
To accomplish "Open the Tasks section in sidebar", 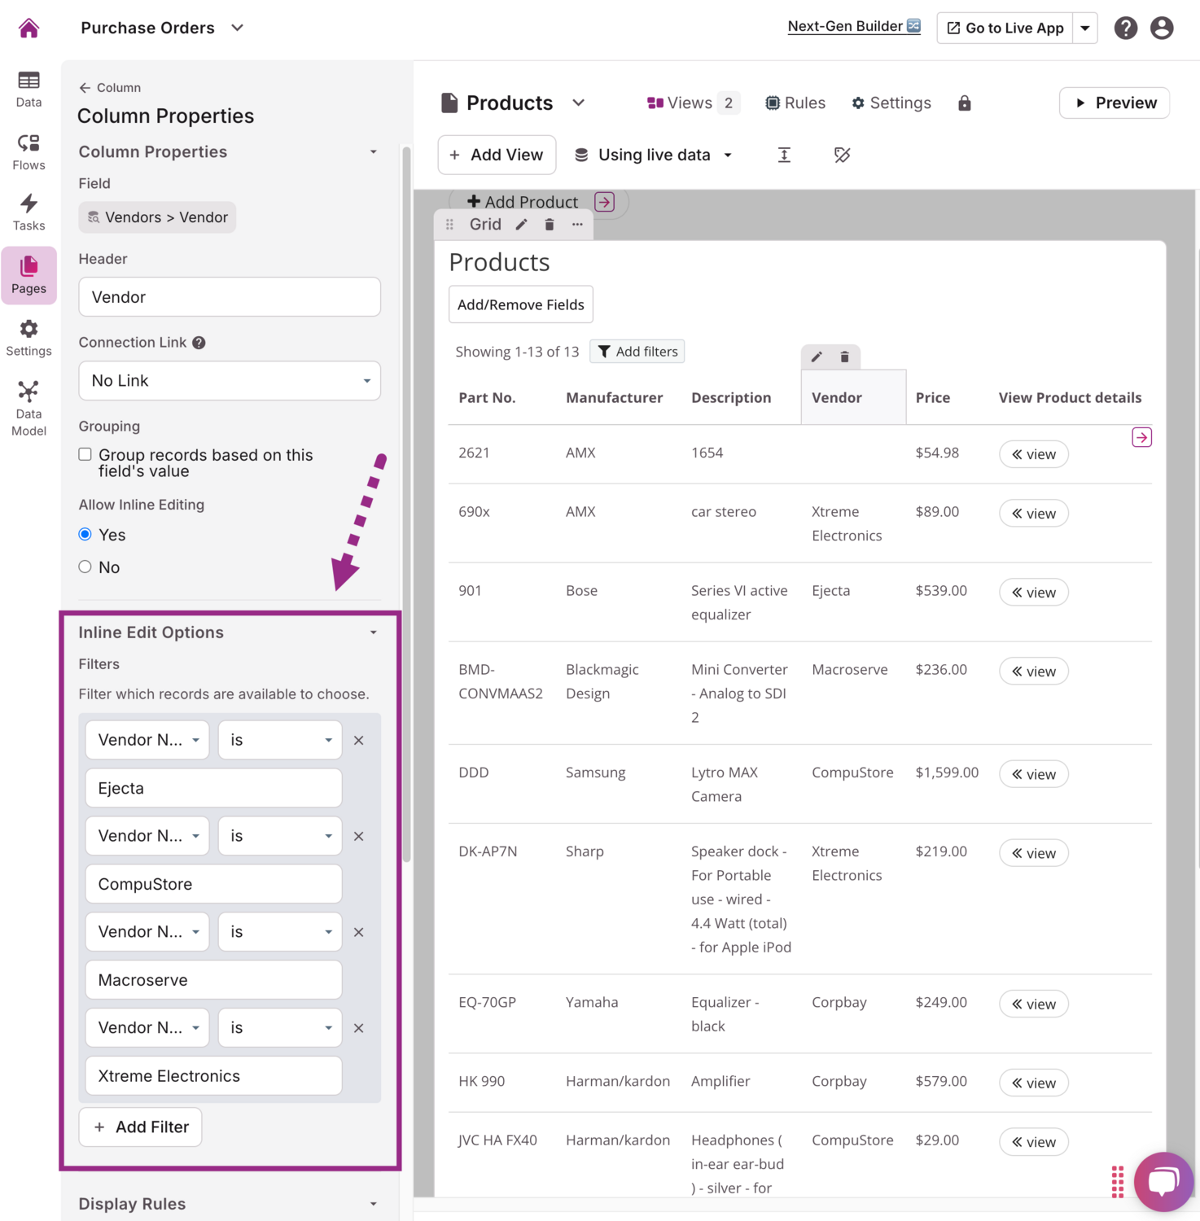I will click(28, 212).
